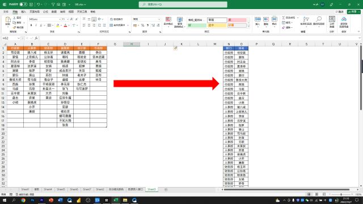The image size is (363, 204).
Task: Click the Comments button
Action: (x=340, y=12)
